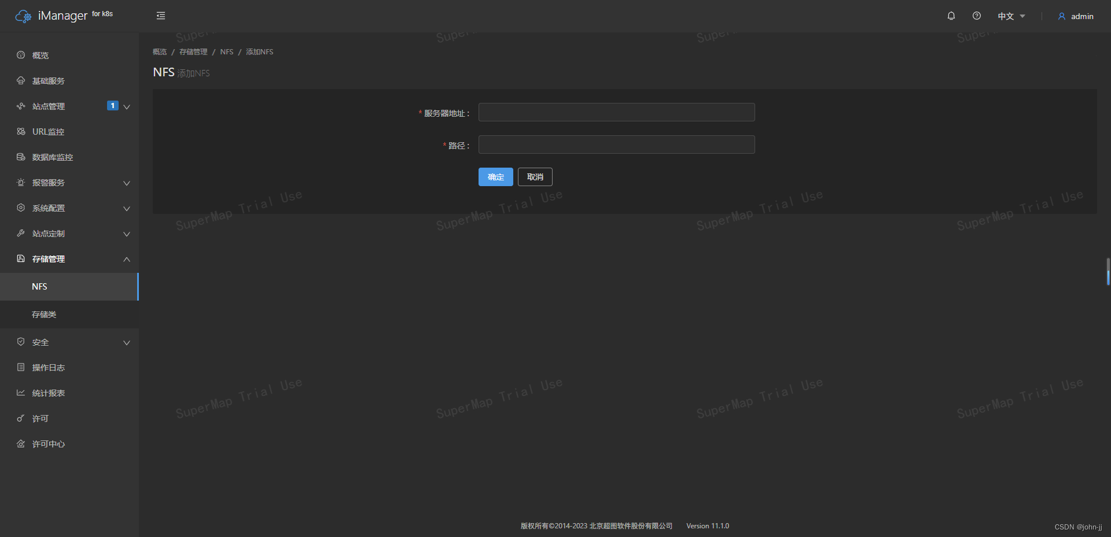
Task: Click the 概览 overview icon in sidebar
Action: (21, 55)
